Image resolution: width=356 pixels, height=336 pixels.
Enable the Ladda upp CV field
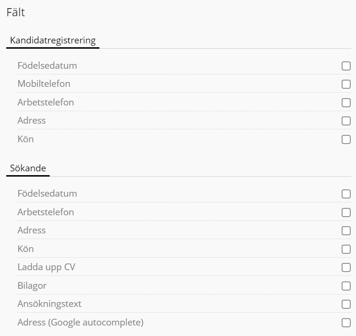pyautogui.click(x=346, y=267)
